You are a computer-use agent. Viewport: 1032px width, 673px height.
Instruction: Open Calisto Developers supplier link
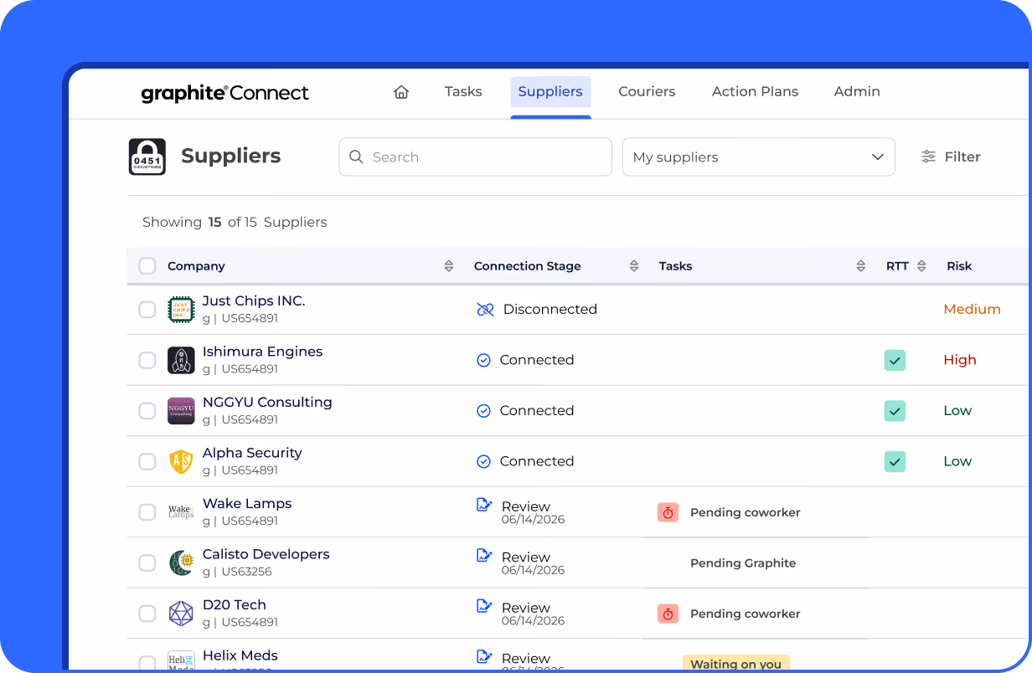(266, 554)
